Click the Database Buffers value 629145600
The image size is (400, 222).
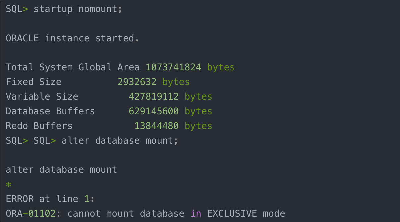[154, 111]
